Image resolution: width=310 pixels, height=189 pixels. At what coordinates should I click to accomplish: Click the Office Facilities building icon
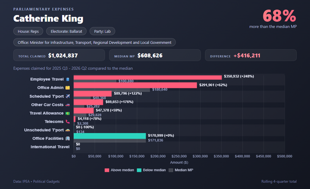coord(68,139)
